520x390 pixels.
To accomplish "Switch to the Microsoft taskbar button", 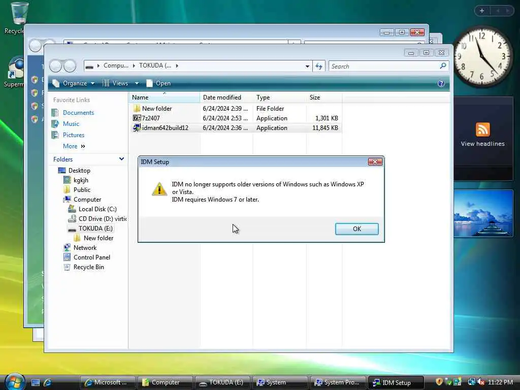I will pyautogui.click(x=108, y=382).
